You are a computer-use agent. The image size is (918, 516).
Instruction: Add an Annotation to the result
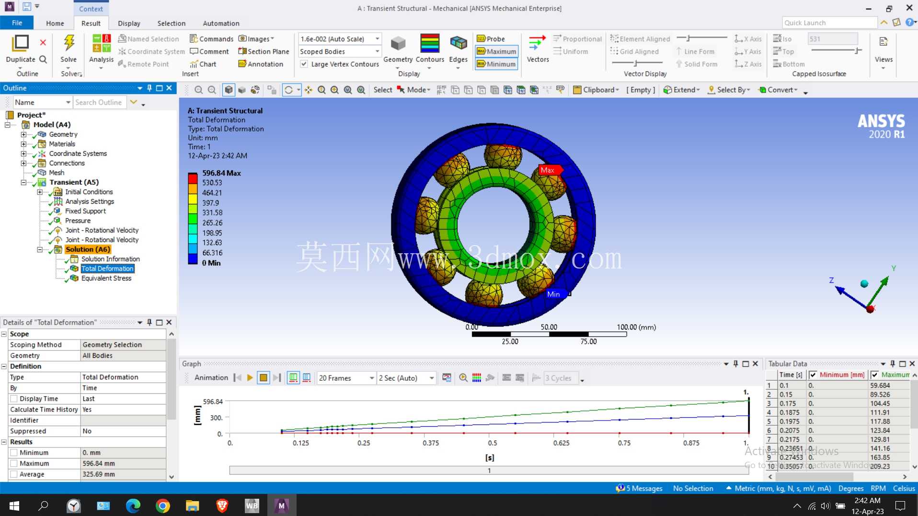[x=261, y=64]
